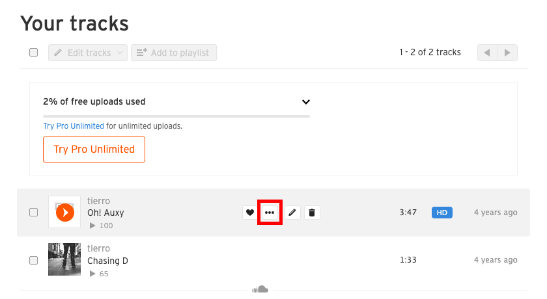Open the Edit tracks dropdown
The height and width of the screenshot is (299, 547).
coord(88,53)
